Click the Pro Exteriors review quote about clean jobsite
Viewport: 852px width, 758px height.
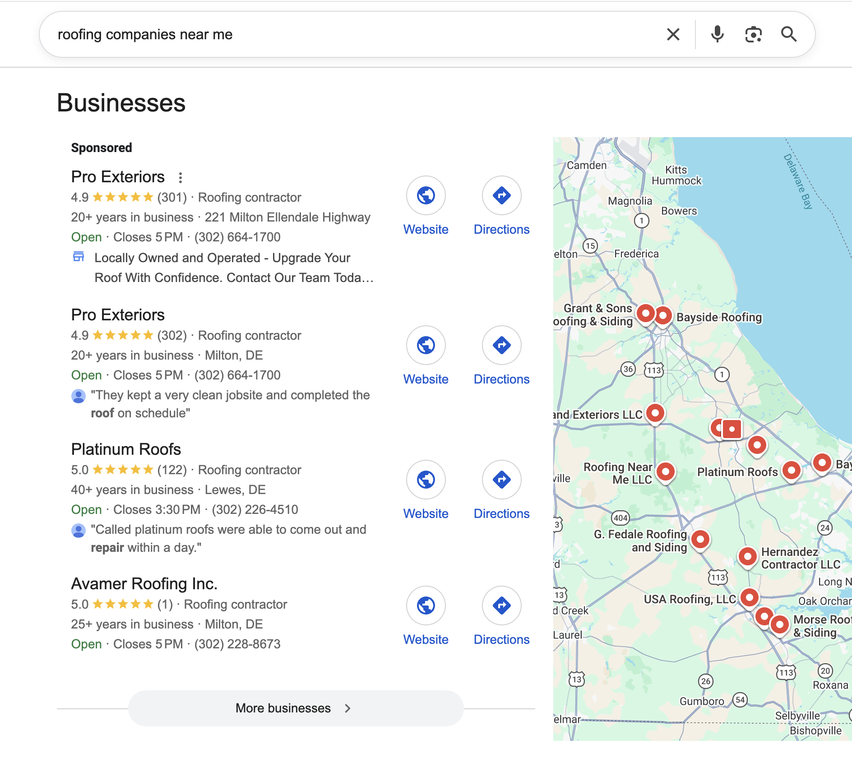[230, 404]
